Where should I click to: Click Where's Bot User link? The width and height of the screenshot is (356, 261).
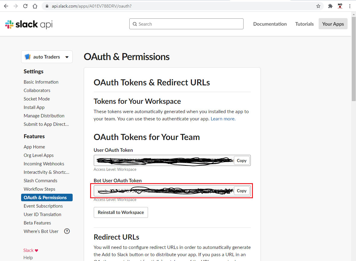(41, 231)
